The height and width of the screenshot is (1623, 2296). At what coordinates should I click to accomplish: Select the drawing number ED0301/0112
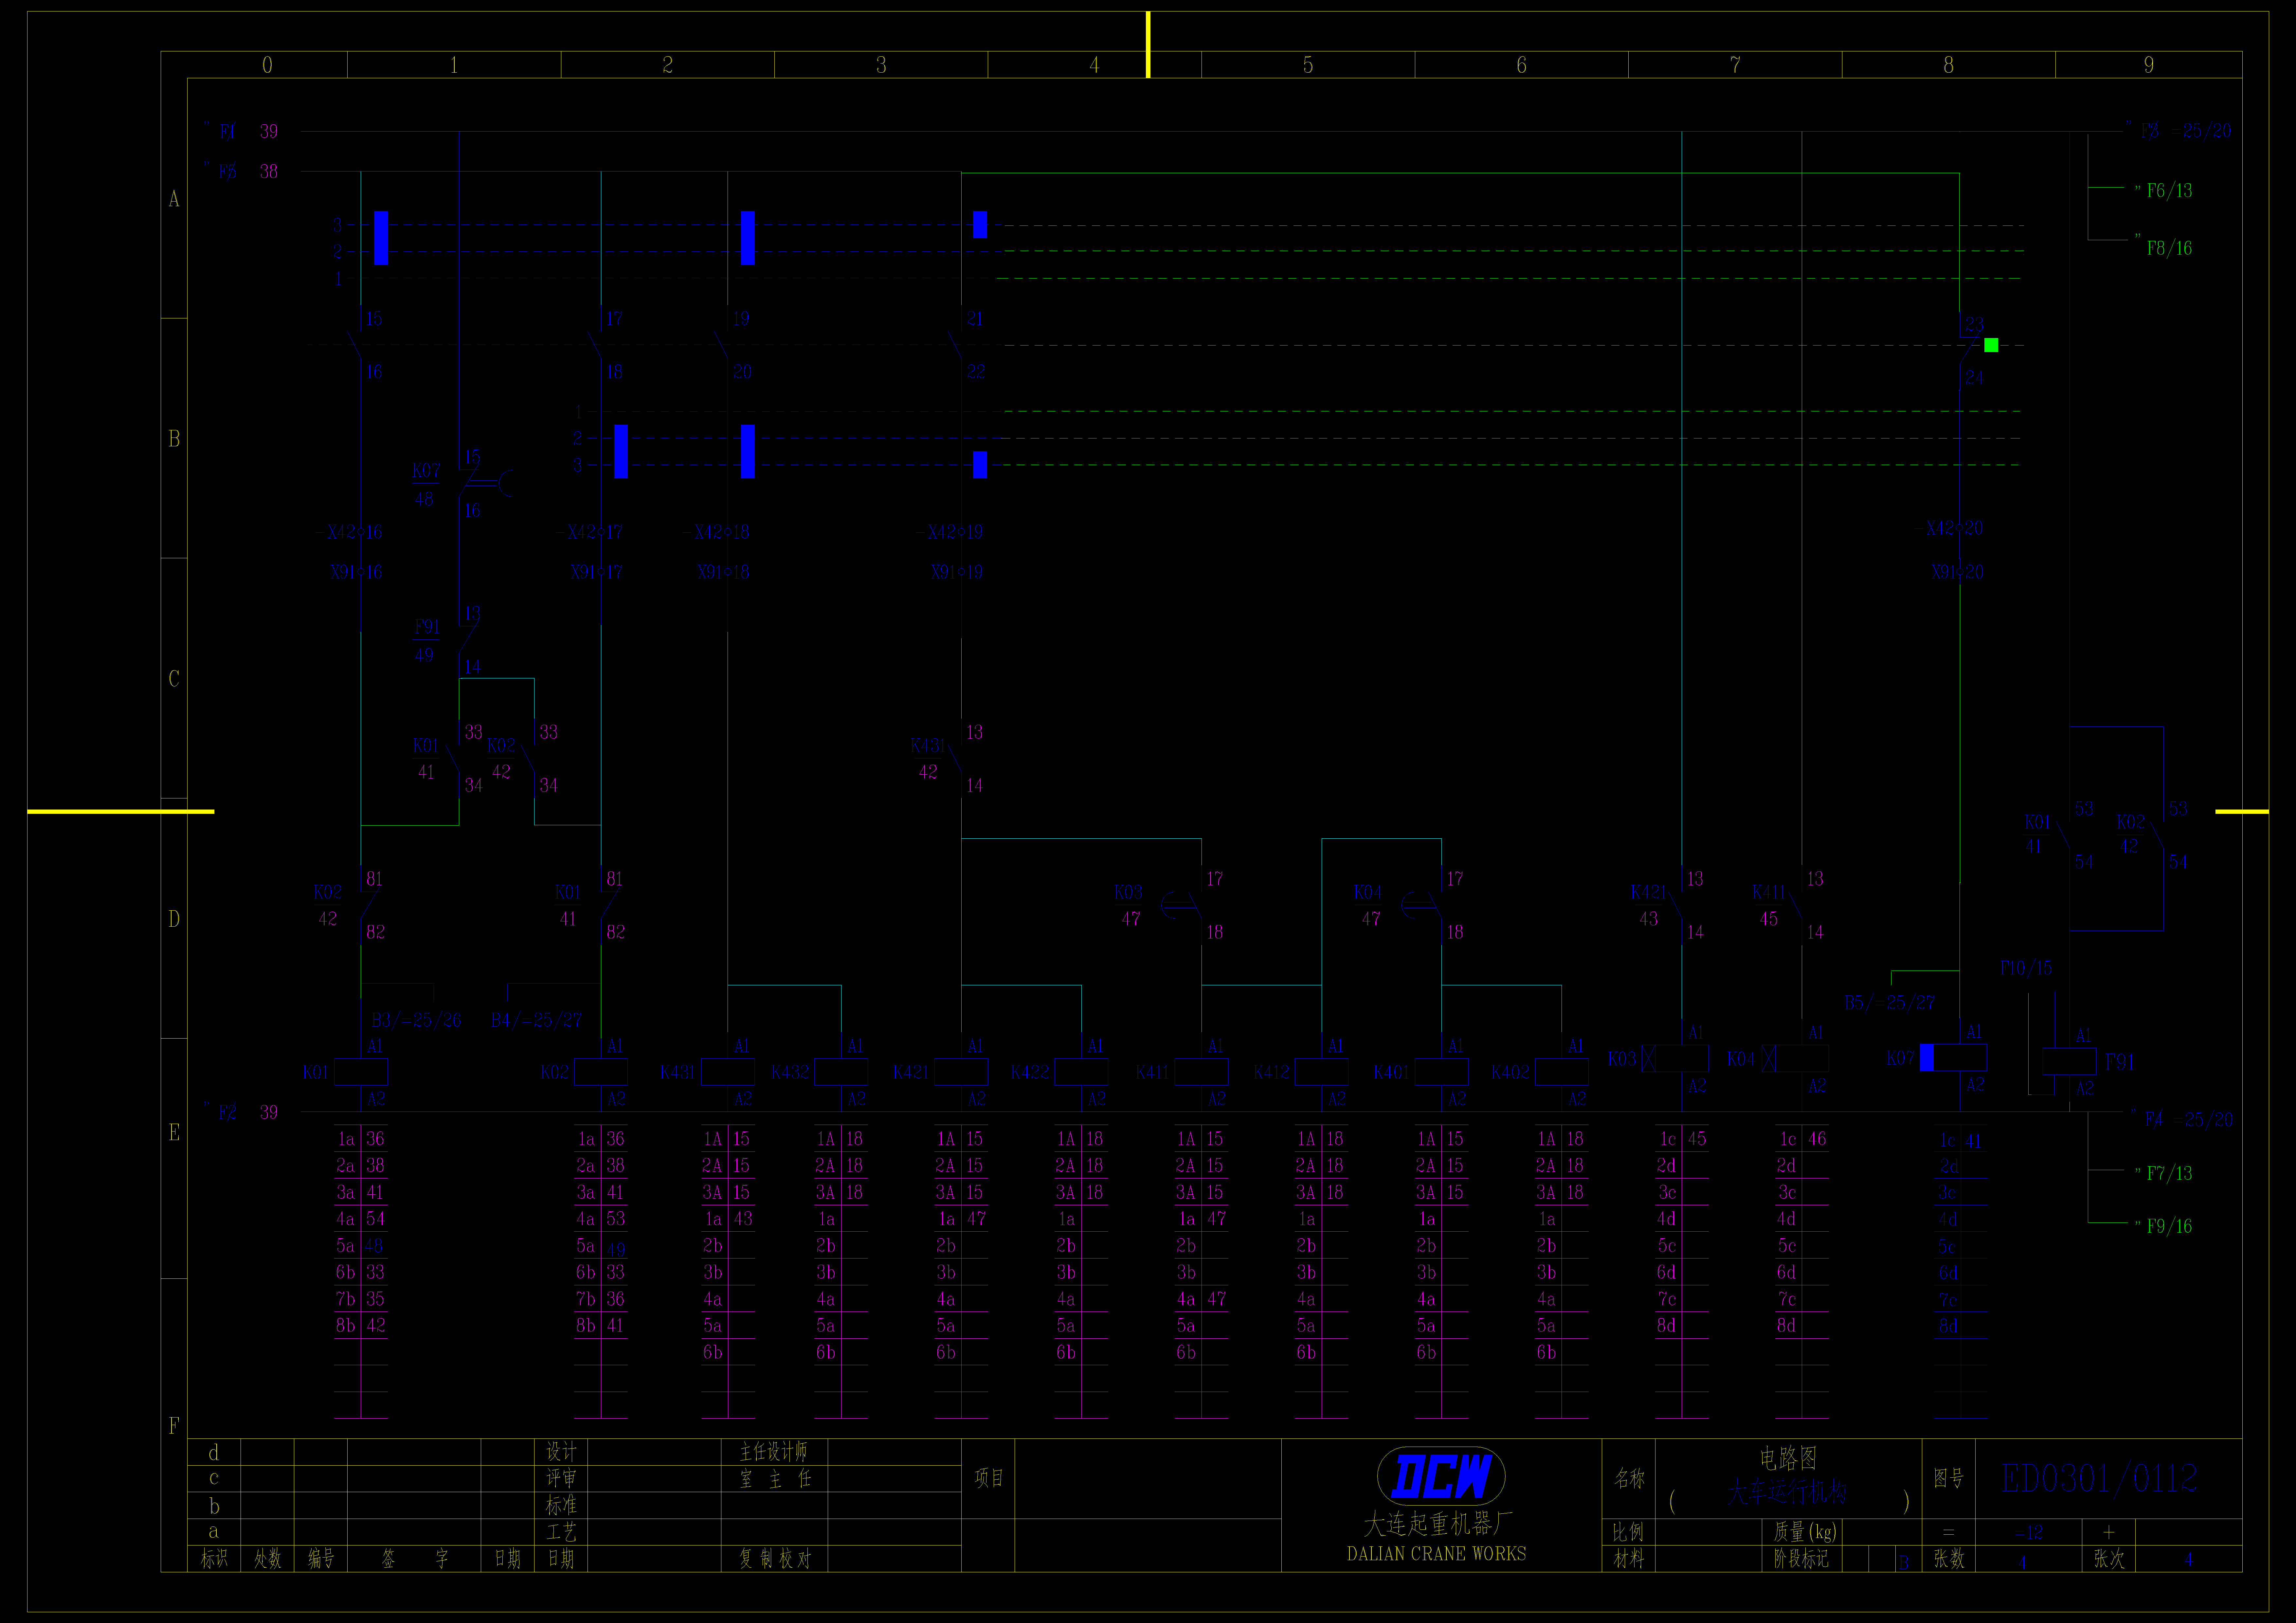tap(2099, 1478)
